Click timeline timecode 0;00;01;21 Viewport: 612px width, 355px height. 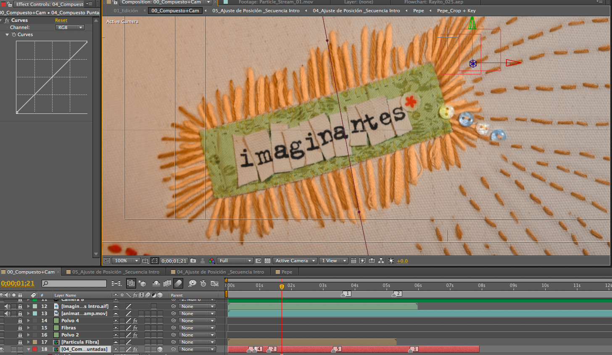pyautogui.click(x=18, y=284)
